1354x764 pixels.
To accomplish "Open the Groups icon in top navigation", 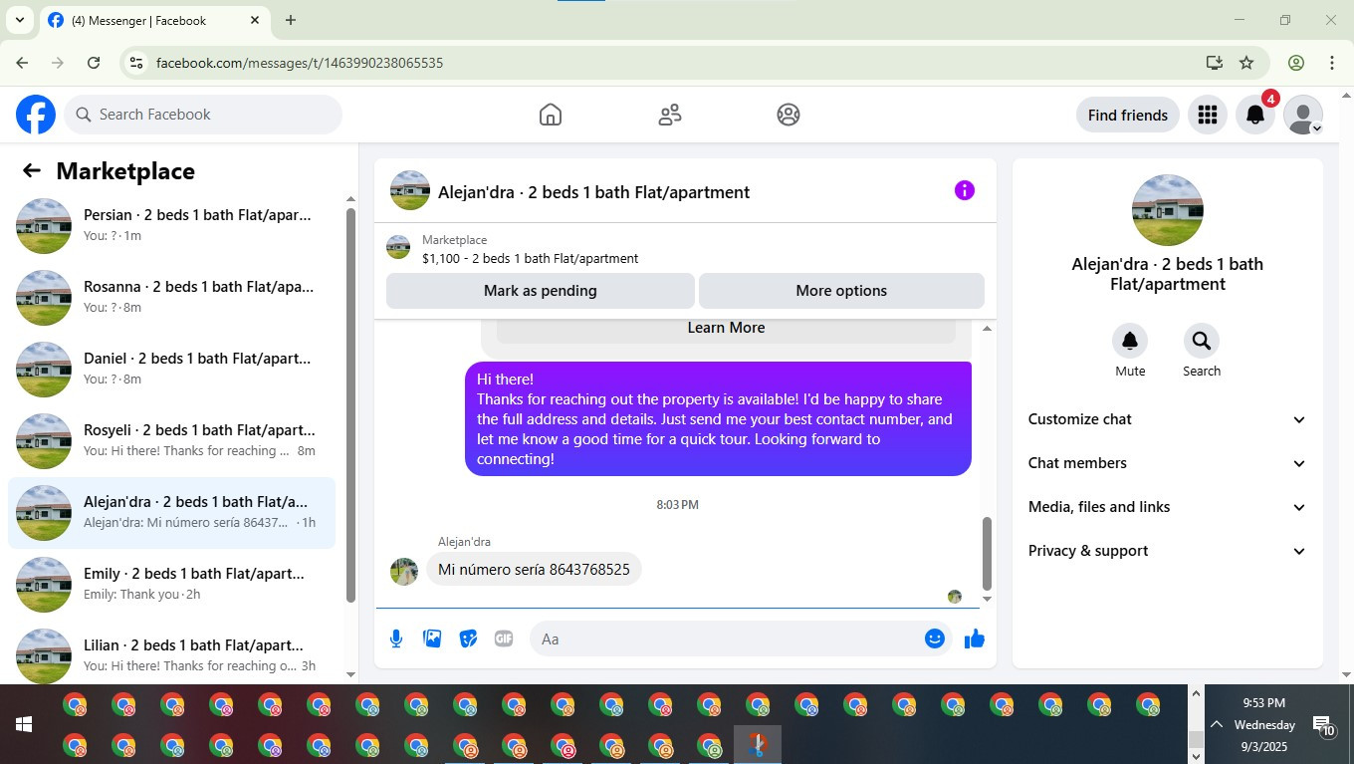I will click(789, 115).
